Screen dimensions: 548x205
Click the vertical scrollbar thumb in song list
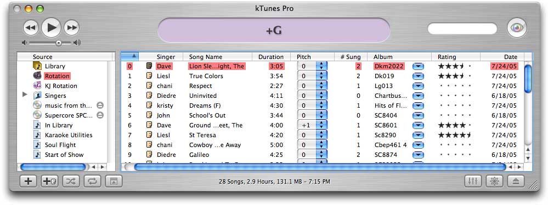tap(528, 79)
